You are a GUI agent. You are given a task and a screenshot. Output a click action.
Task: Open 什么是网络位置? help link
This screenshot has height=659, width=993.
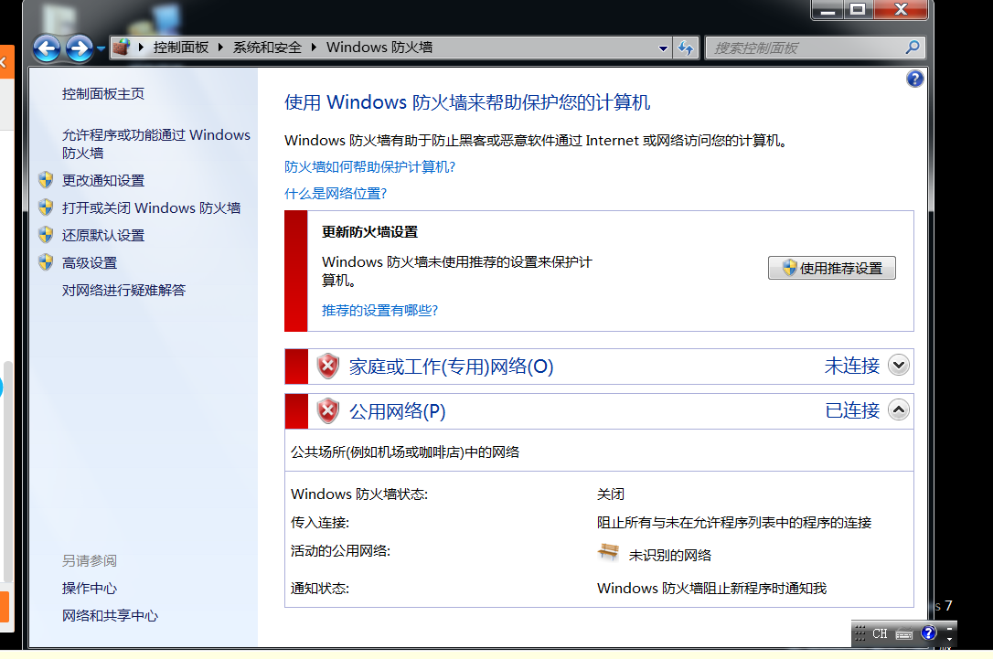point(336,193)
